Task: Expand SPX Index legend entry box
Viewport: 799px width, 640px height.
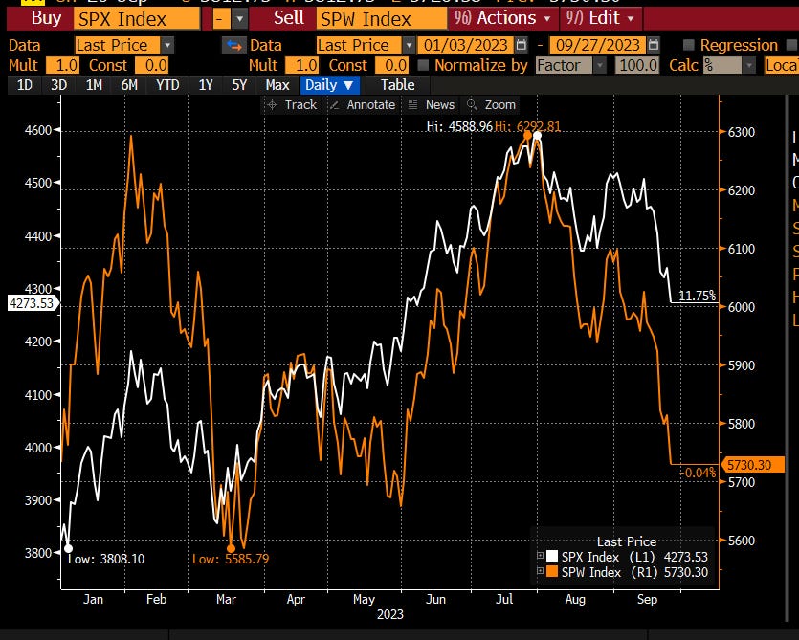Action: [x=540, y=556]
